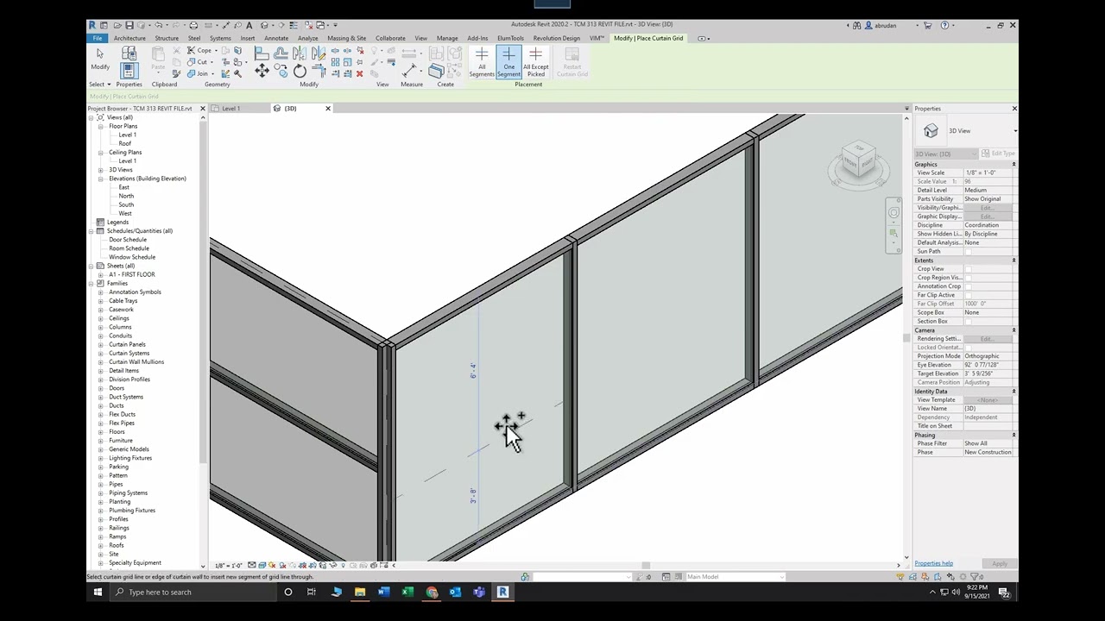Toggle the Properties palette ribbon icon

click(129, 70)
